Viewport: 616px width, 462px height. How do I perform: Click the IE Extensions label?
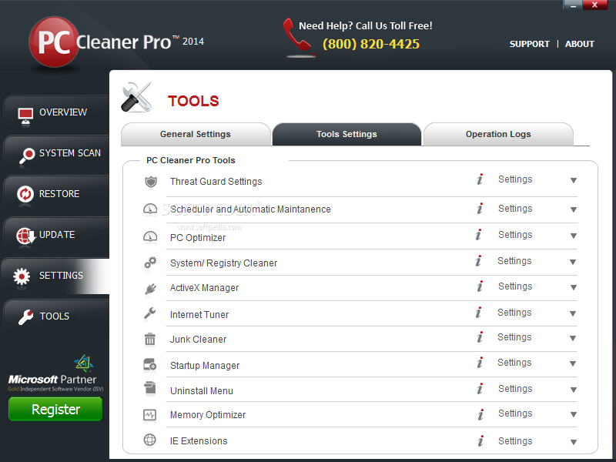coord(199,441)
